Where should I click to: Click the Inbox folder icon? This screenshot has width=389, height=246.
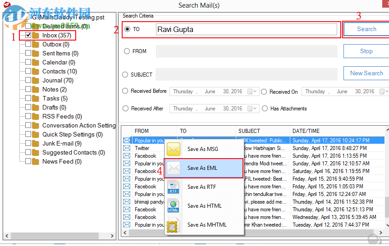(36, 36)
